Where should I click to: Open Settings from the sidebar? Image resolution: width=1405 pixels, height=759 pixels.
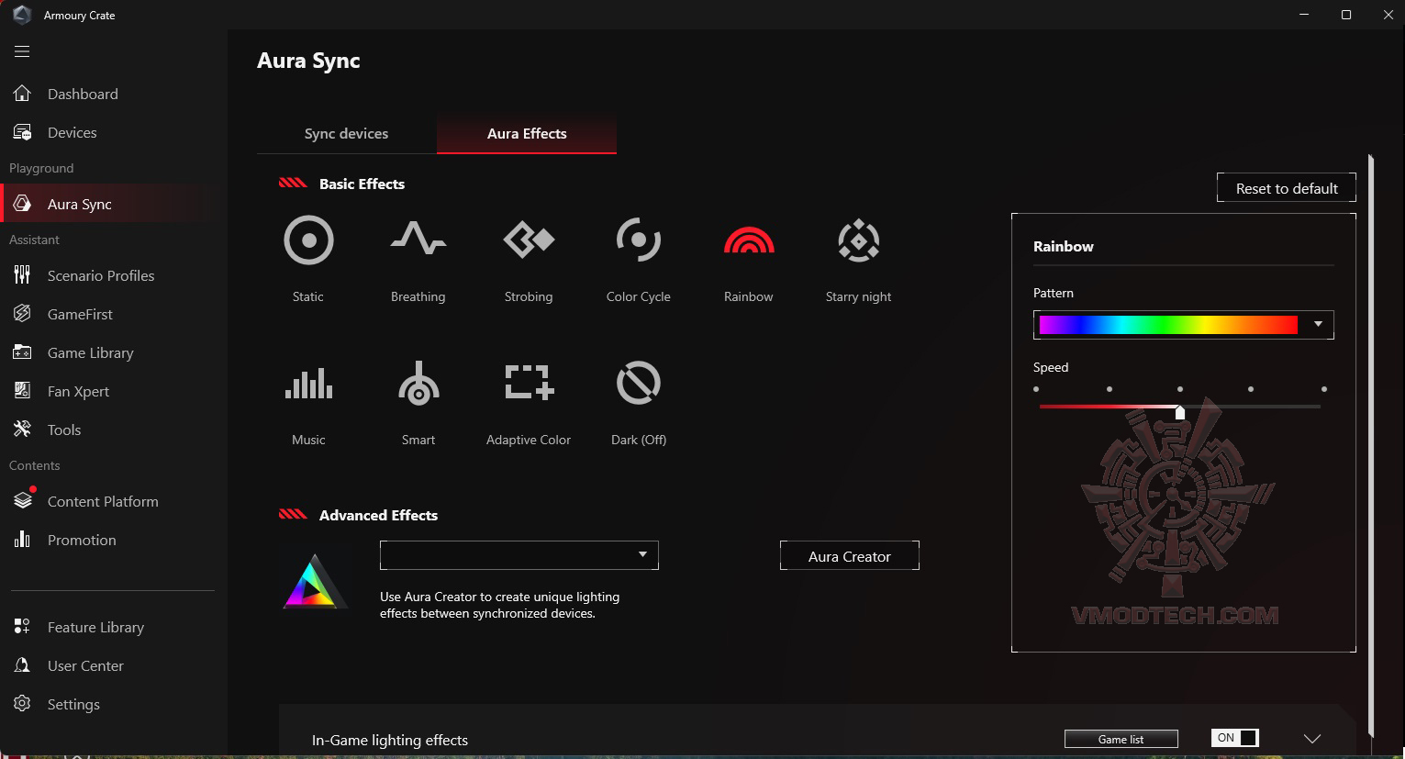coord(73,704)
